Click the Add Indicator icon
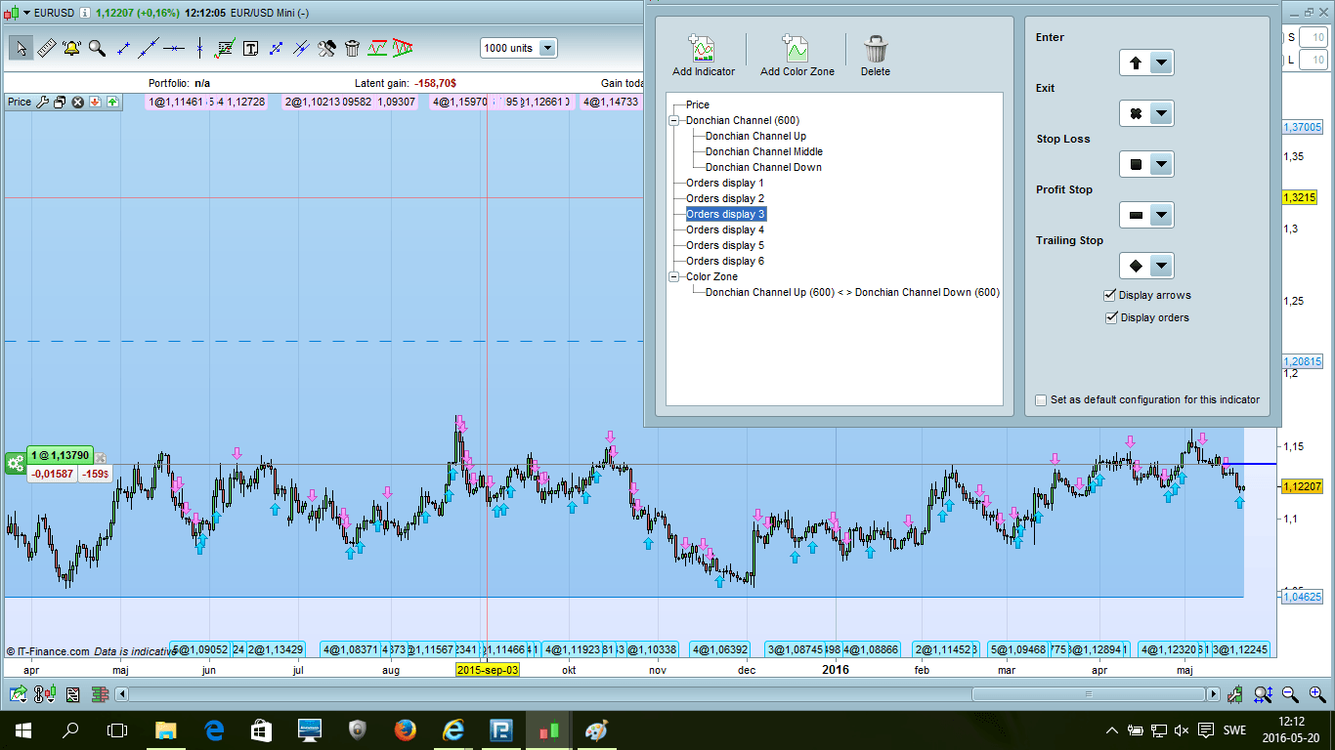 coord(703,50)
